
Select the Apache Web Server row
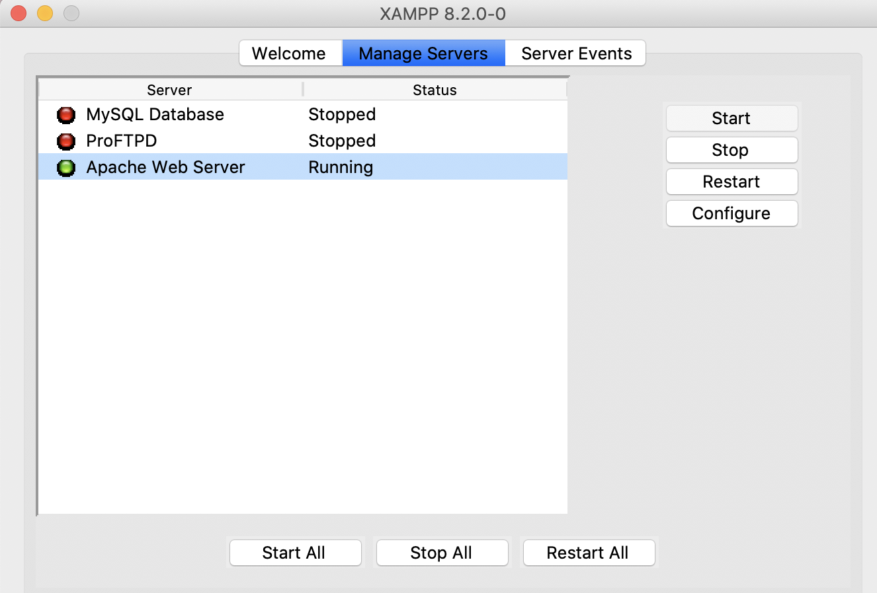[303, 167]
